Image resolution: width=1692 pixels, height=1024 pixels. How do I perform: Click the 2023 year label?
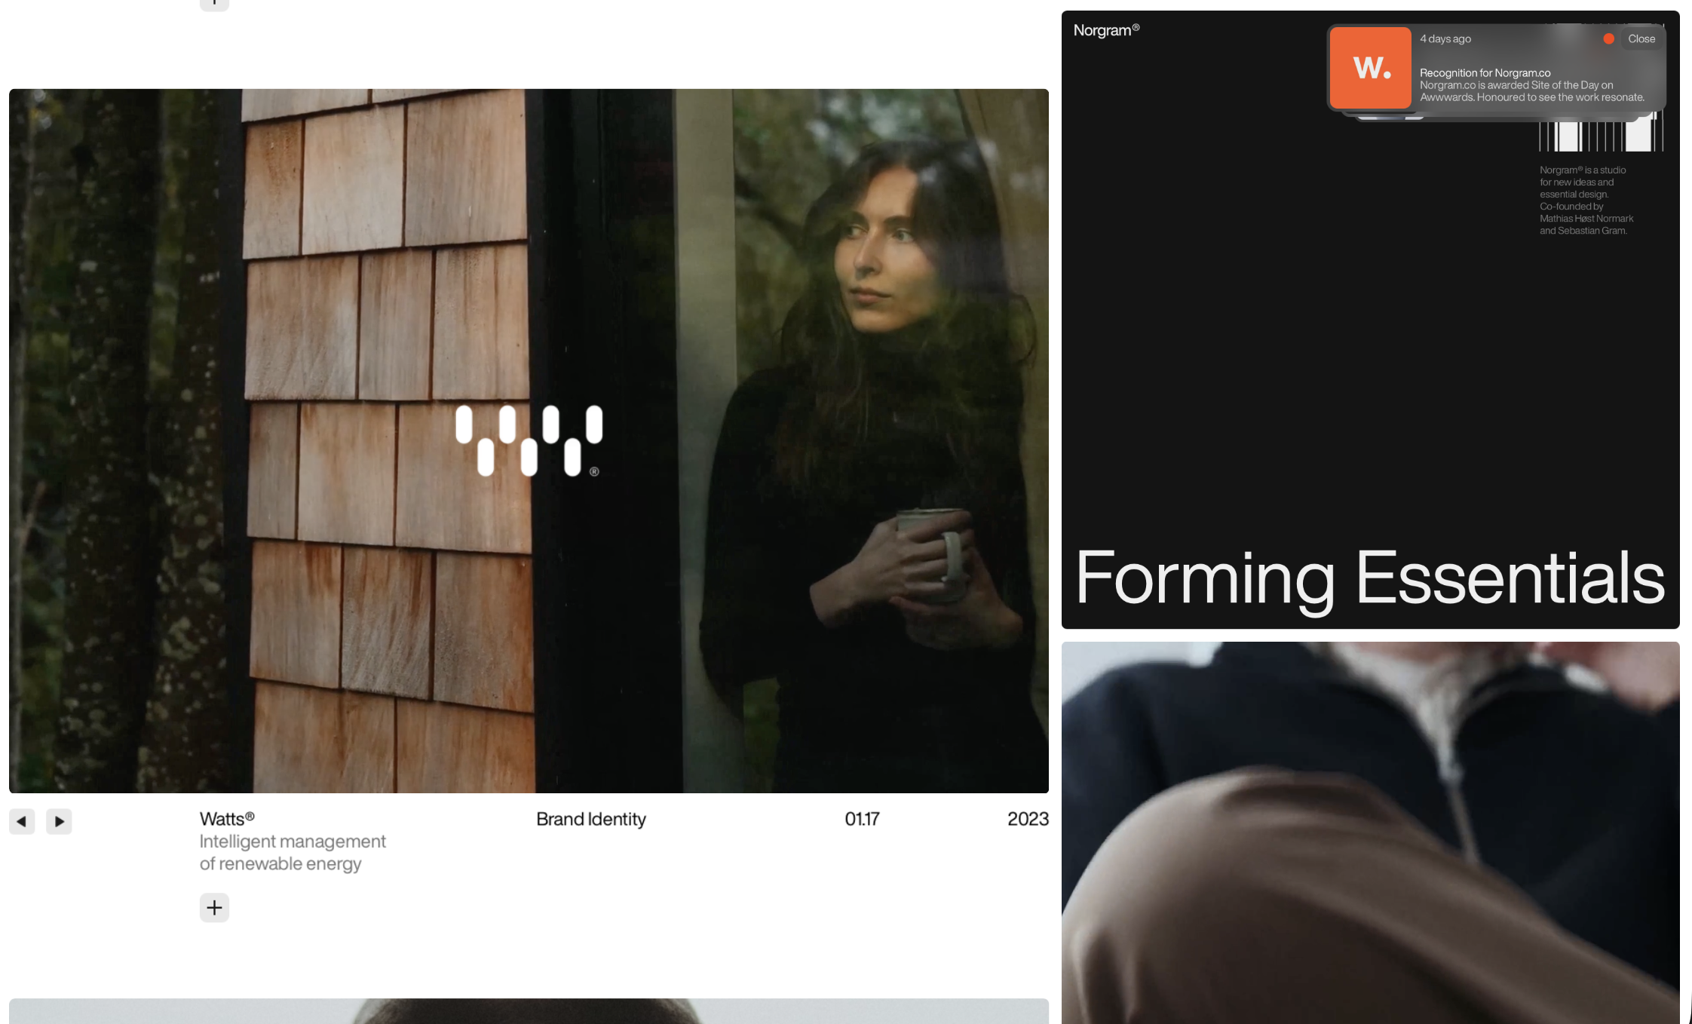click(1027, 819)
